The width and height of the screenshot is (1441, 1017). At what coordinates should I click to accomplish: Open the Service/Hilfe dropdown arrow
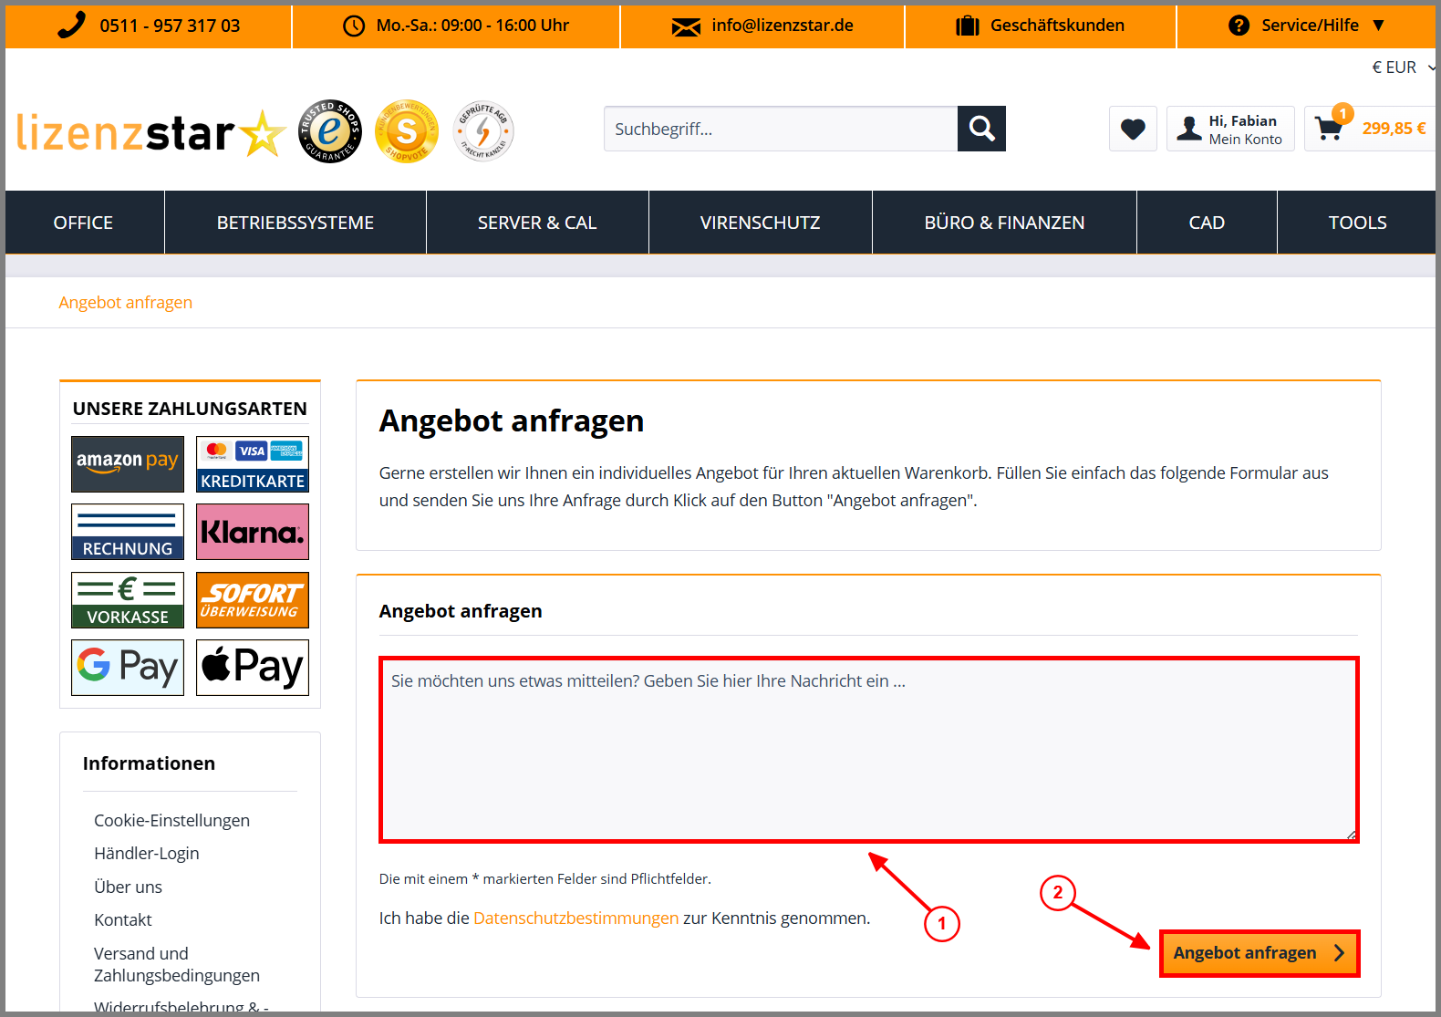(1378, 26)
